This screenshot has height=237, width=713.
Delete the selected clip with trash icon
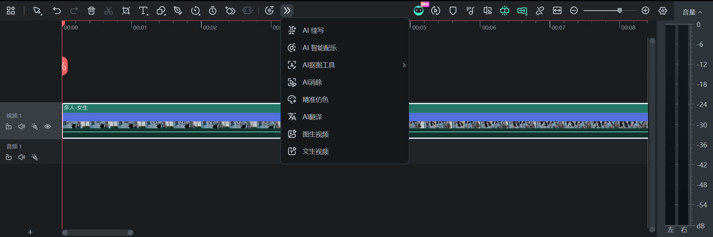(91, 11)
